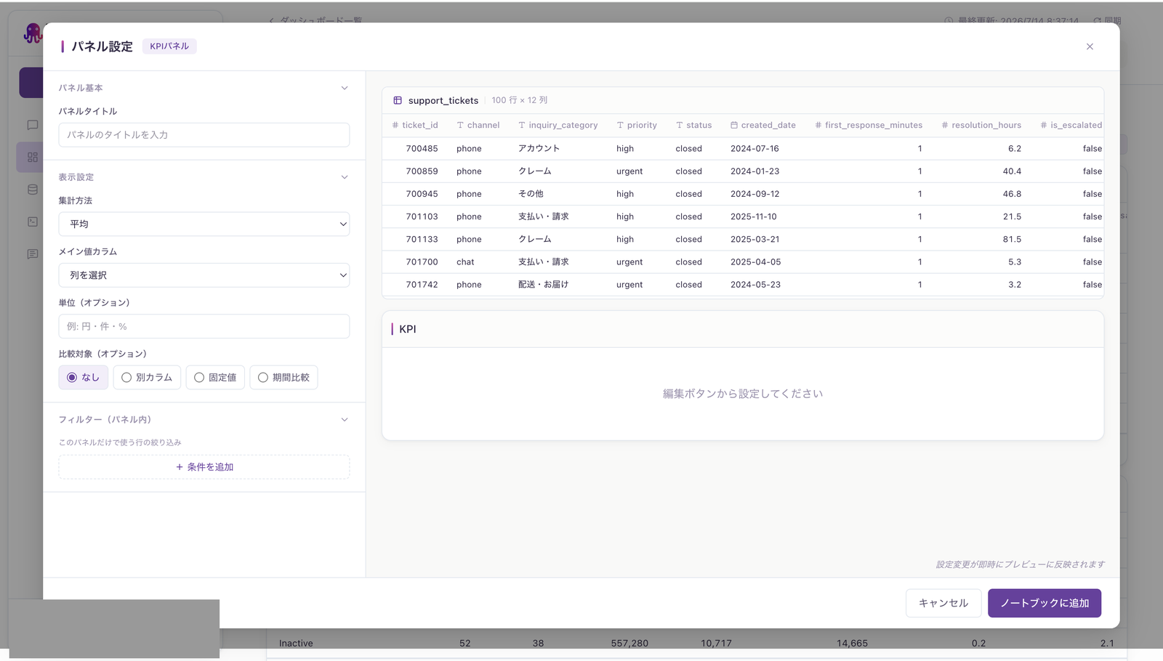Click the KPI preview placeholder area
This screenshot has height=661, width=1163.
[743, 394]
